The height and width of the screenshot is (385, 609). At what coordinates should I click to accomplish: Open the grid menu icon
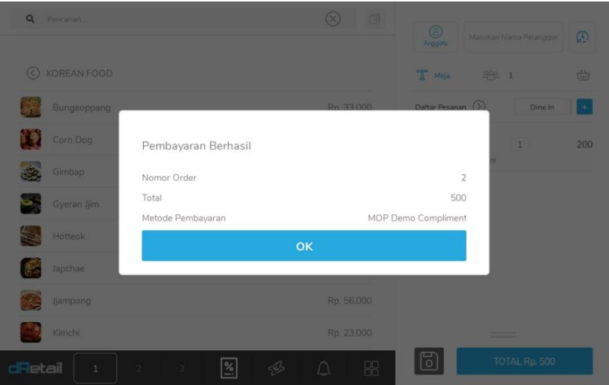[371, 368]
